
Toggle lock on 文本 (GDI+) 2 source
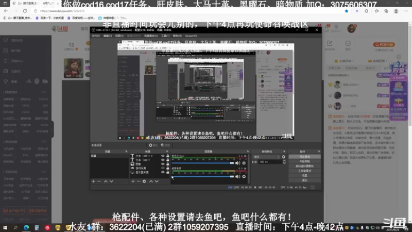coord(168,156)
